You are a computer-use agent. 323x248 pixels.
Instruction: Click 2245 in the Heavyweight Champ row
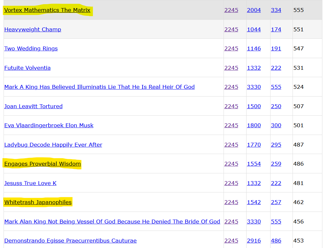[231, 29]
